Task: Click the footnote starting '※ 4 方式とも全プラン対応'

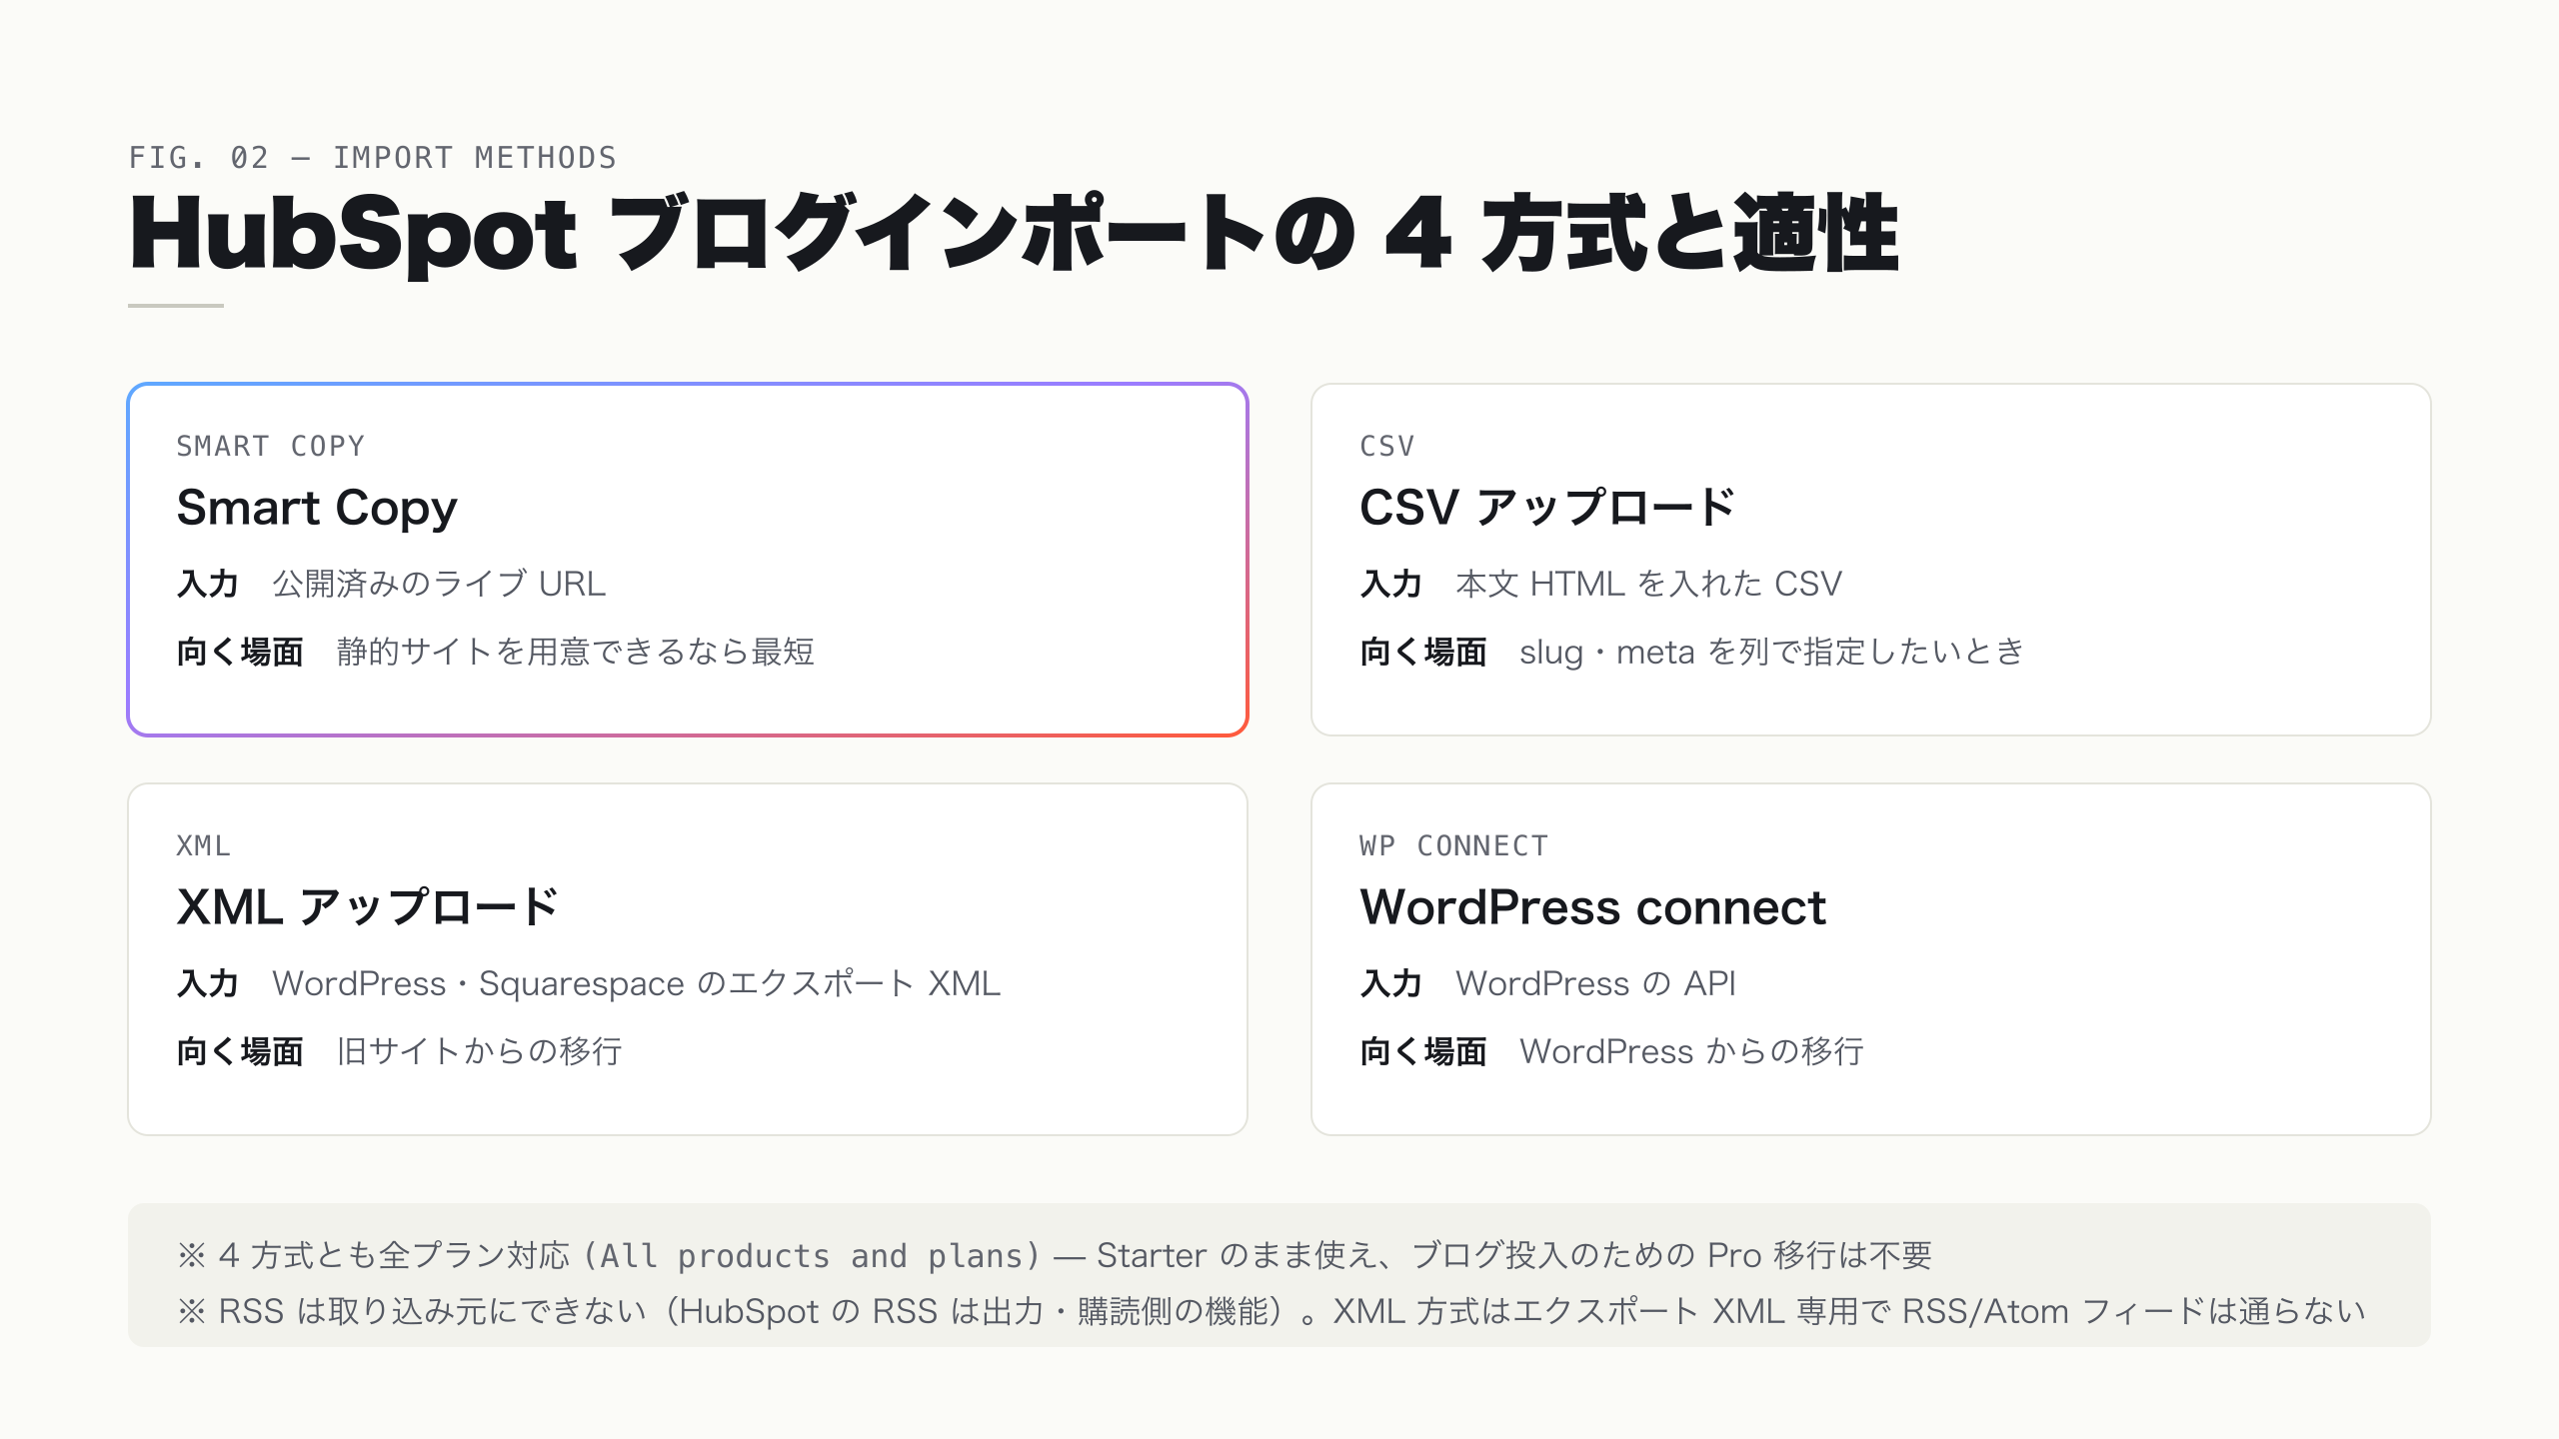Action: point(1055,1255)
